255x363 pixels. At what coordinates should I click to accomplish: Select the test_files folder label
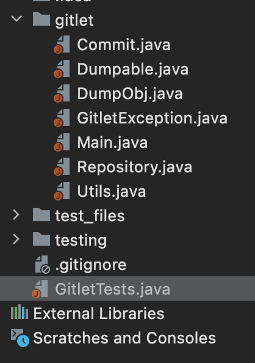pos(90,216)
